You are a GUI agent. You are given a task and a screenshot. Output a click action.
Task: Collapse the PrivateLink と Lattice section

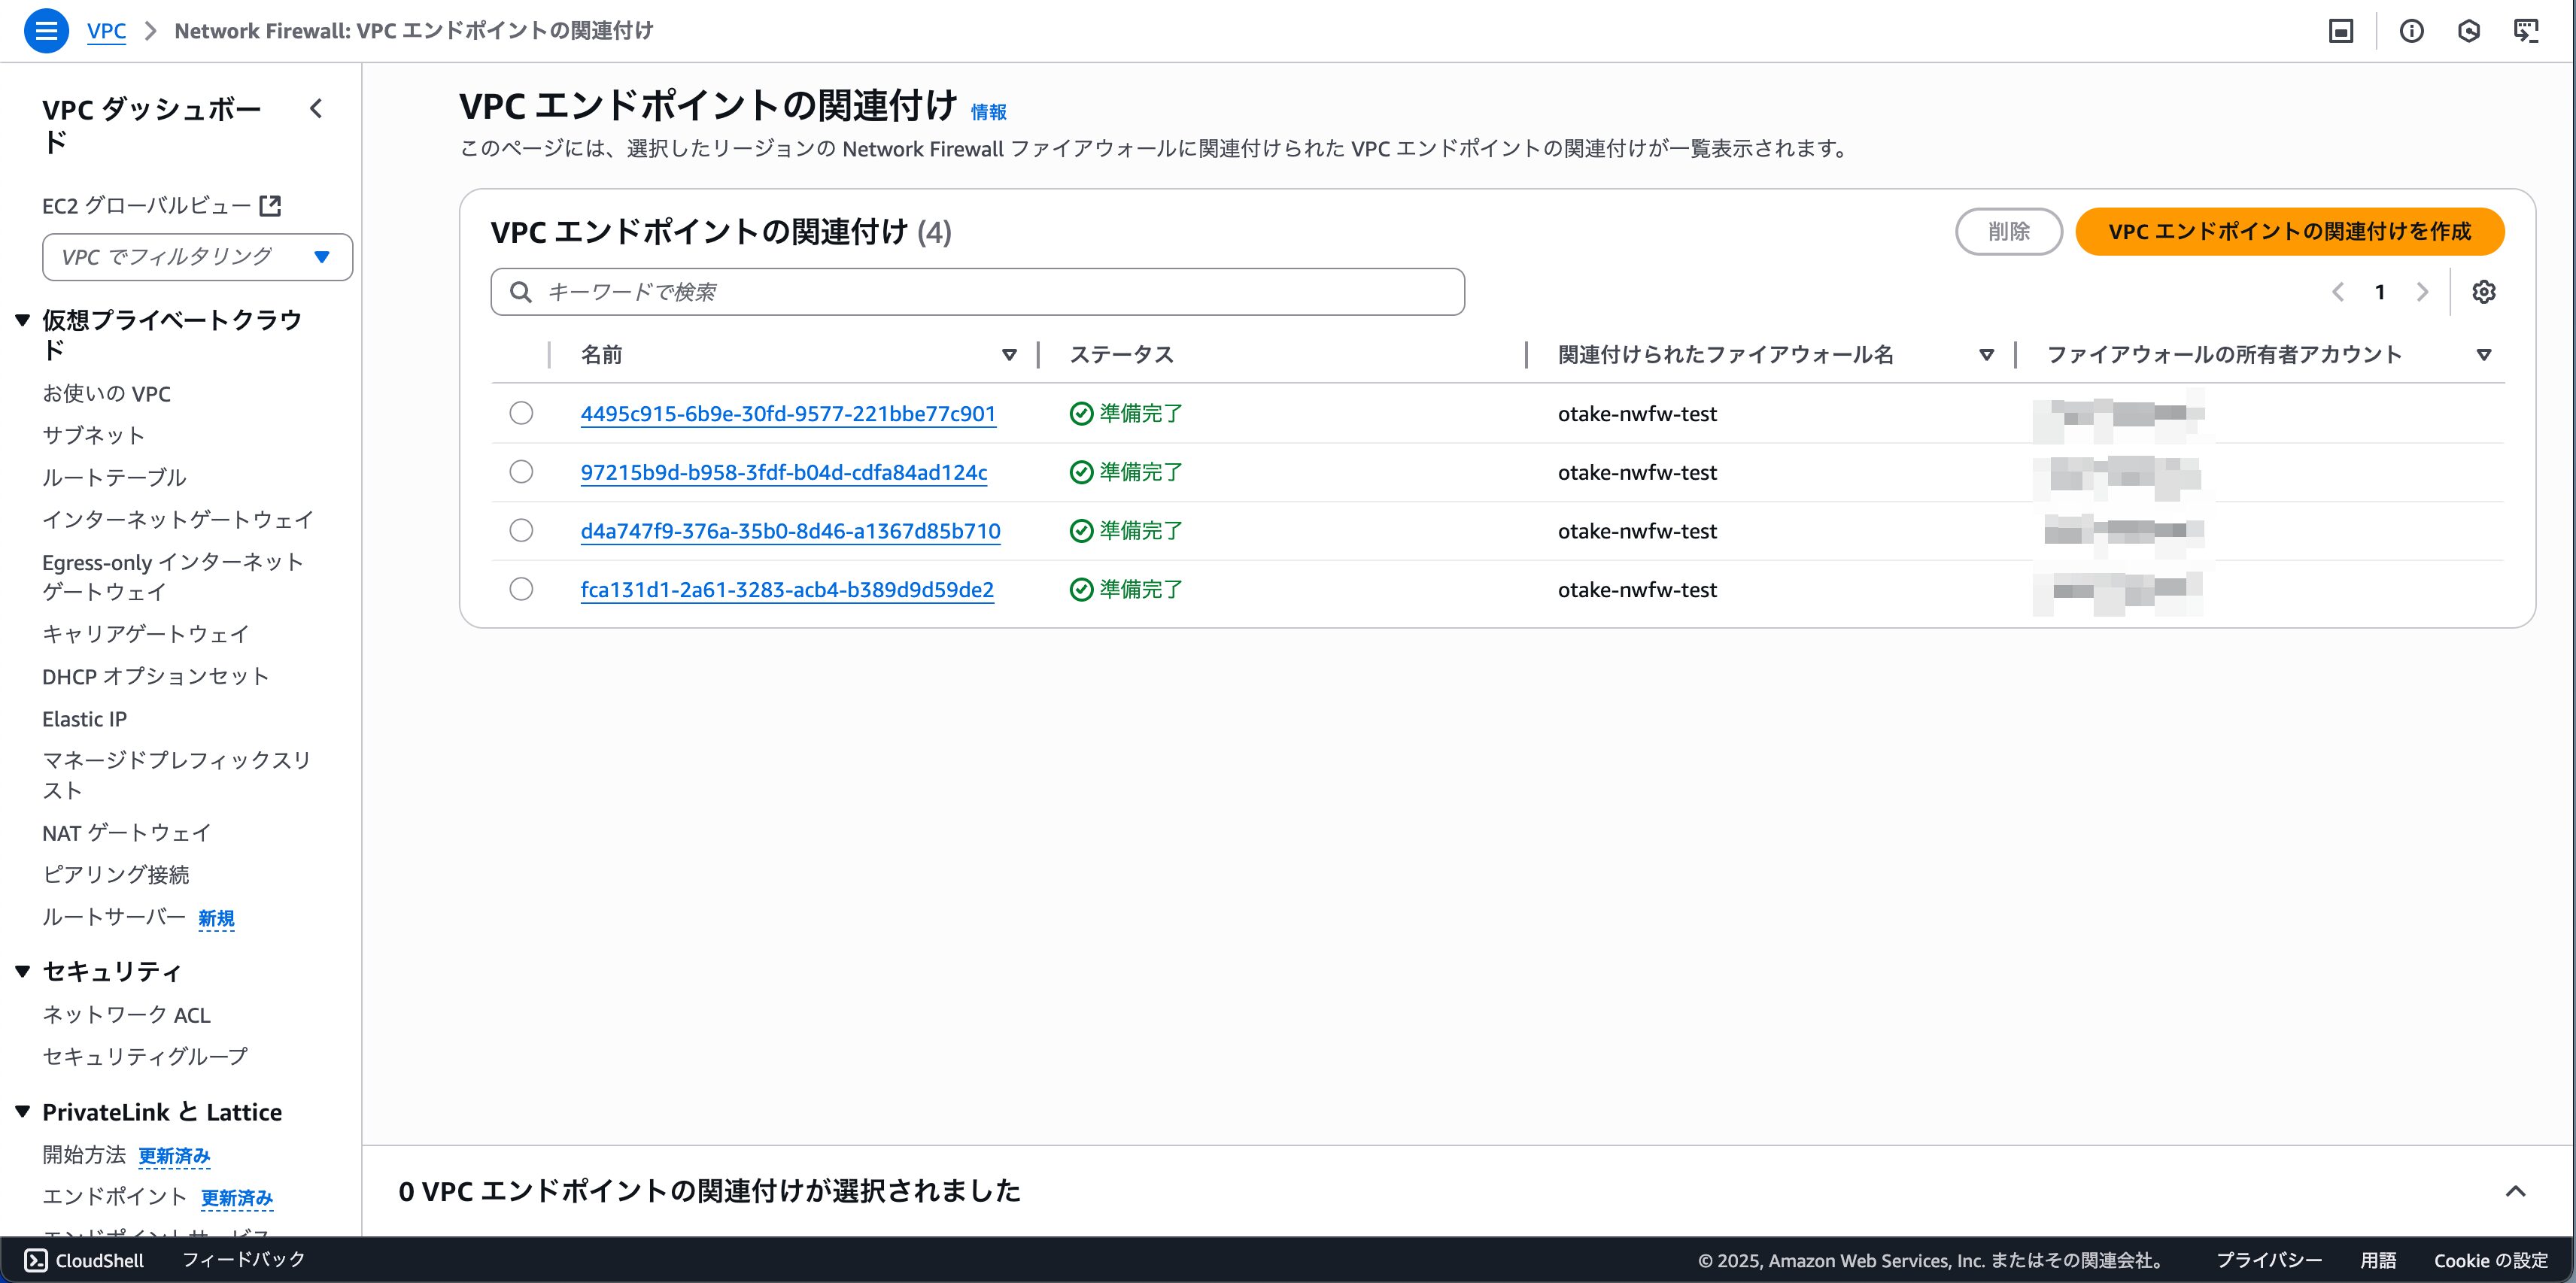(23, 1112)
